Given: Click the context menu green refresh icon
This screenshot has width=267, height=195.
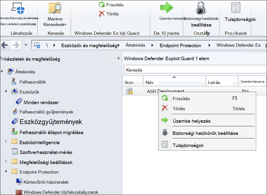Looking at the screenshot, I should pyautogui.click(x=165, y=98).
